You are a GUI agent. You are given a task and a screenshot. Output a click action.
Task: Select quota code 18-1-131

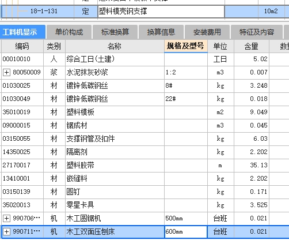[44, 12]
